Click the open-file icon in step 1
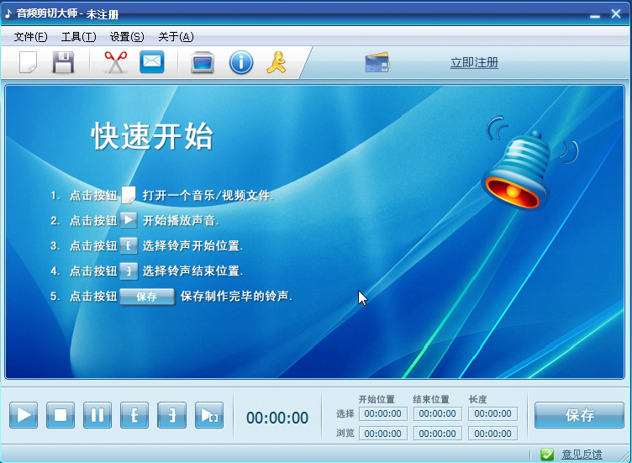 (129, 195)
